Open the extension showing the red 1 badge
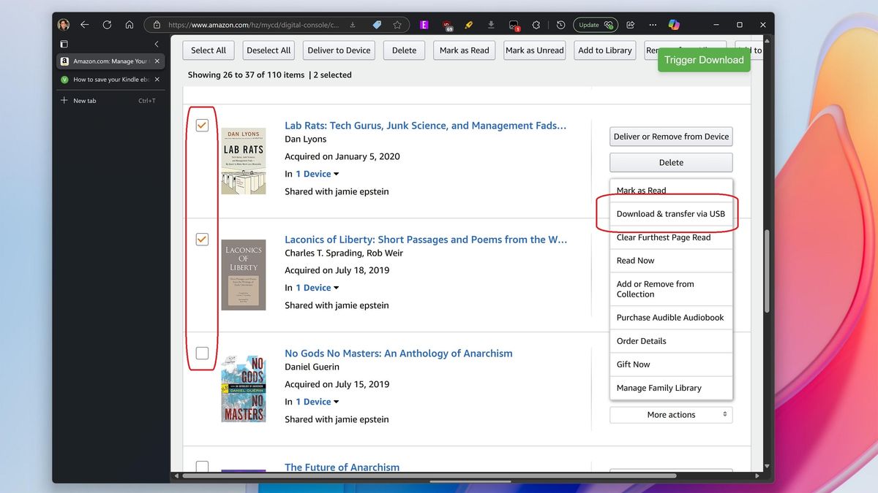Viewport: 878px width, 493px height. pyautogui.click(x=514, y=25)
